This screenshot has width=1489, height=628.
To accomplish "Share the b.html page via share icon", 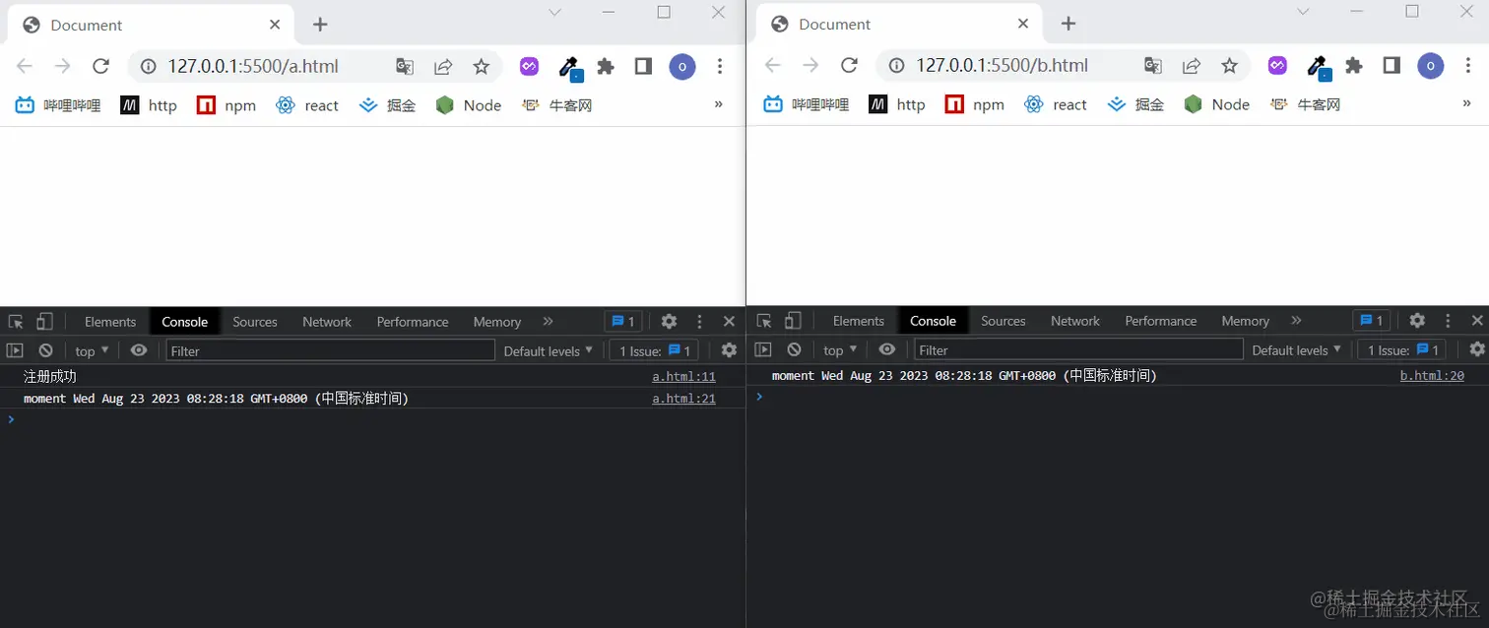I will coord(1192,65).
